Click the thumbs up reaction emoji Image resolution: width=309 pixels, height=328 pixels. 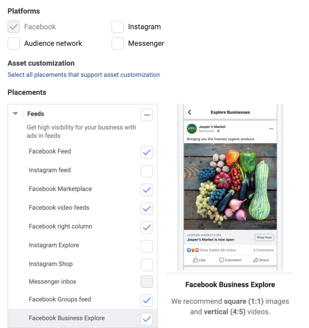pyautogui.click(x=189, y=250)
